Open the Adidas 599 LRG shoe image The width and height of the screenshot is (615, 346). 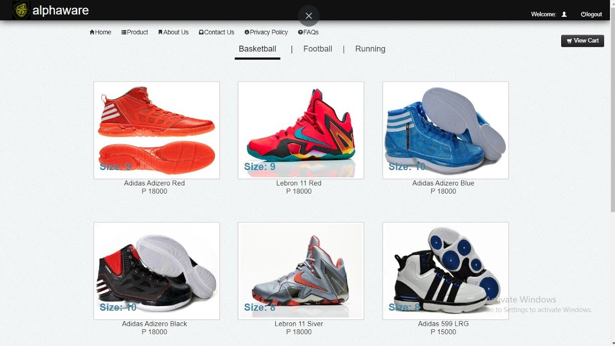[445, 271]
